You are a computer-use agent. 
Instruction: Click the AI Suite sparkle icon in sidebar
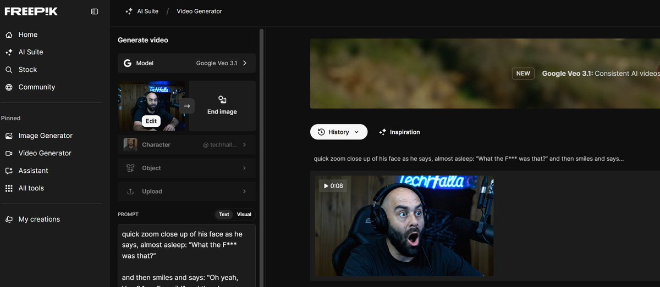click(x=9, y=52)
